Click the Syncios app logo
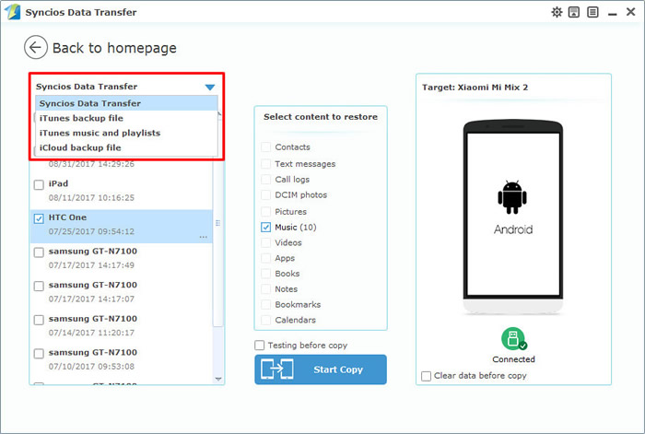Screen dimensions: 645x434 (x=13, y=12)
